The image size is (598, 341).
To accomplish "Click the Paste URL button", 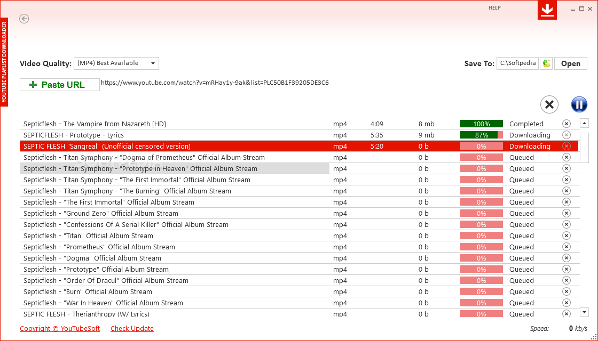I will 59,85.
